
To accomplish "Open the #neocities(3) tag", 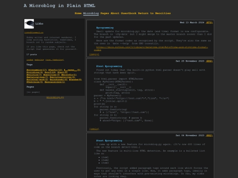I will (x=52, y=75).
